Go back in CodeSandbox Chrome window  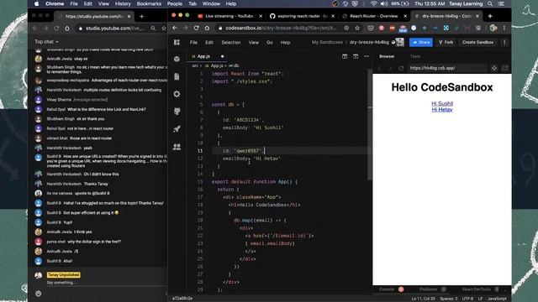(175, 28)
